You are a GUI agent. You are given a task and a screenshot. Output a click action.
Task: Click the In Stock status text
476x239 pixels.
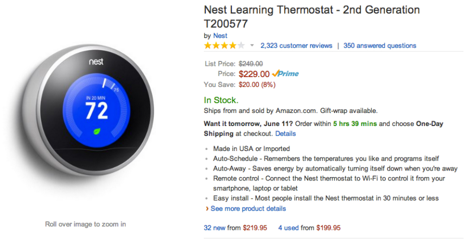[x=221, y=100]
